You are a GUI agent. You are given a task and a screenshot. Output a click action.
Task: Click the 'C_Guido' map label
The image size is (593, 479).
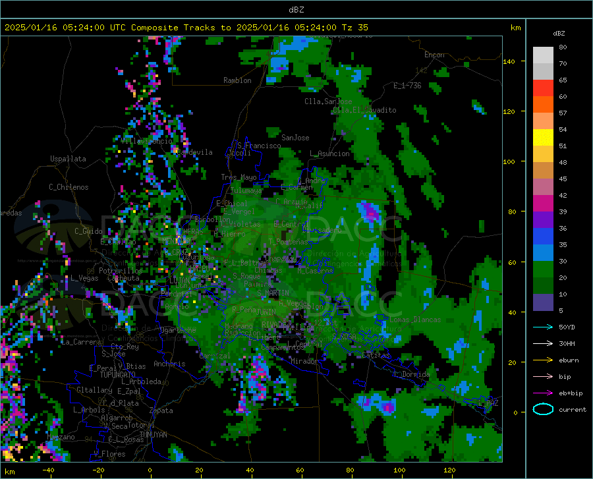[88, 231]
